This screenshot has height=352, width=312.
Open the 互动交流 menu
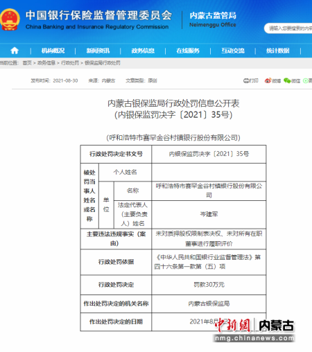233,51
